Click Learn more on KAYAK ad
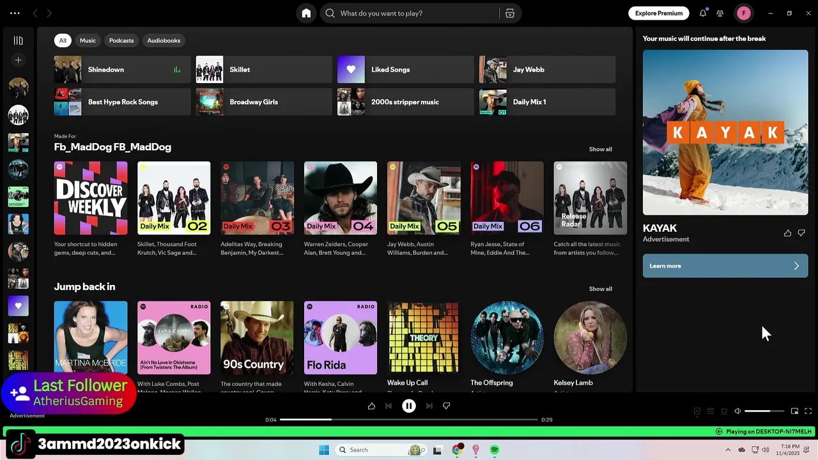This screenshot has width=818, height=460. [x=725, y=266]
